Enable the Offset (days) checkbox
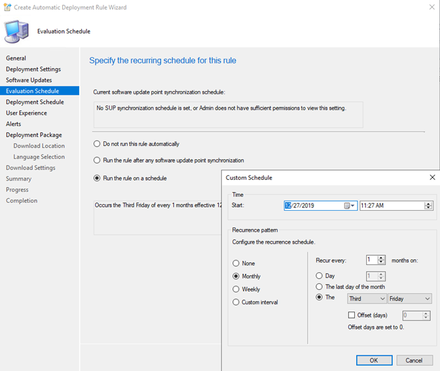440x371 pixels. pos(352,315)
